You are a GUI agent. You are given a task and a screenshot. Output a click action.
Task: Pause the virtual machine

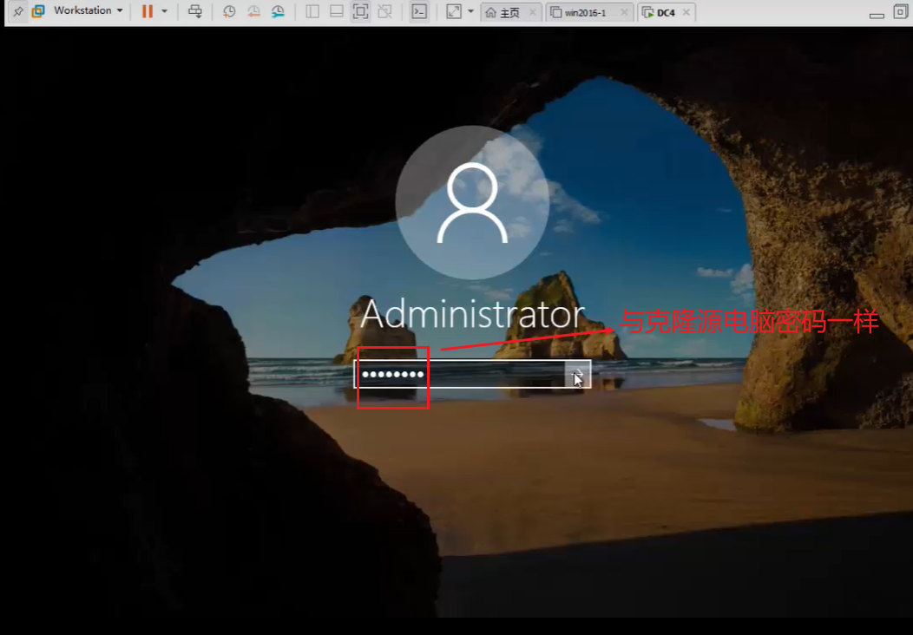click(148, 11)
